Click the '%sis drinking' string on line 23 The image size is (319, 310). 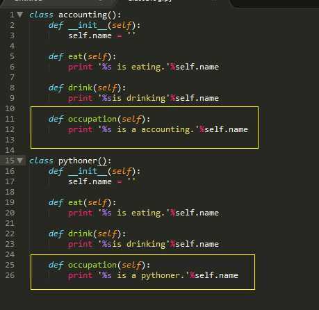134,244
